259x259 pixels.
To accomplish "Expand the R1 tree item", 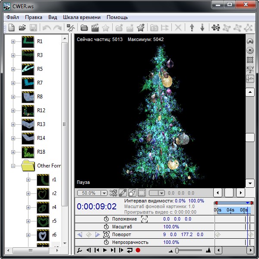I will pos(13,42).
